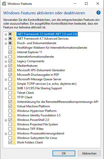The height and width of the screenshot is (159, 104).
Task: Uncheck Microsoft XPS-Dokument-Generator
Action: tap(10, 70)
